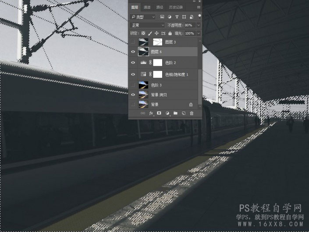Filter layers by text type
The height and width of the screenshot is (232, 309).
(x=177, y=17)
